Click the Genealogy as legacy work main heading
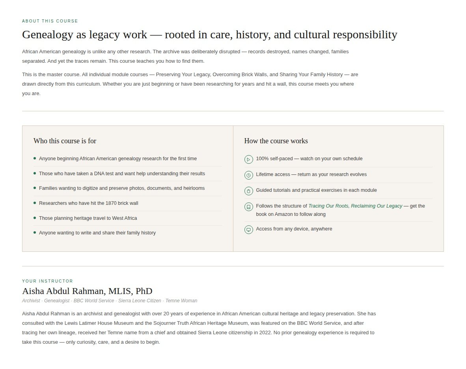Screen dimensions: 466x369 (x=209, y=34)
